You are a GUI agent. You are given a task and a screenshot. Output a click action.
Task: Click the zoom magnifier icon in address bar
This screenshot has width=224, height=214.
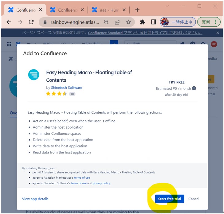point(106,22)
